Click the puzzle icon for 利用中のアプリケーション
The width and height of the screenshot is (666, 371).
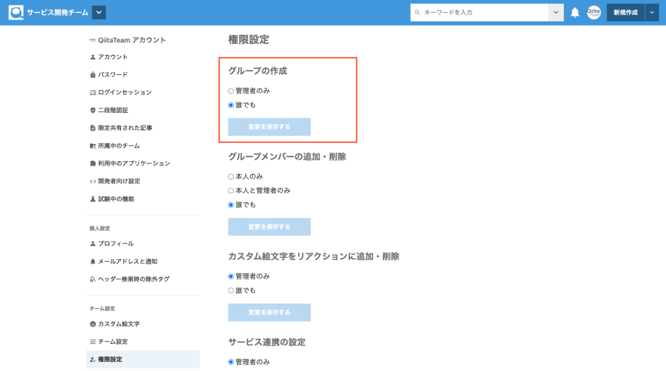click(92, 164)
